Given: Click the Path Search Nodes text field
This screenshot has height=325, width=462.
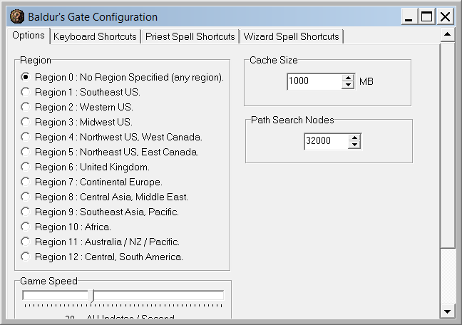Looking at the screenshot, I should 325,142.
